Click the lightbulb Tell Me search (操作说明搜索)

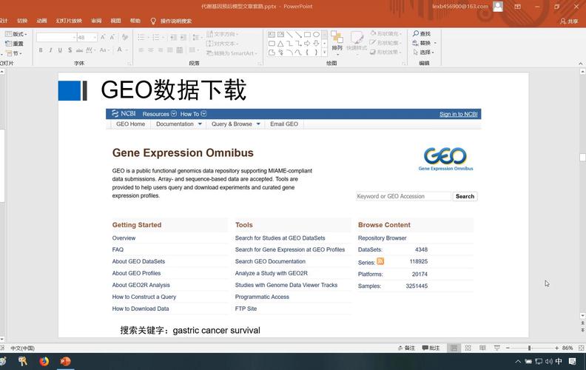tap(172, 21)
